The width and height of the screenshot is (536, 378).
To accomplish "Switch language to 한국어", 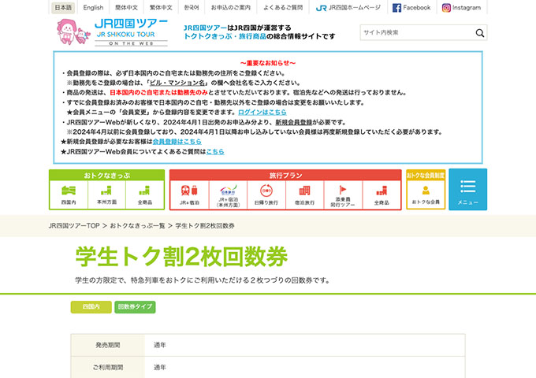I will (192, 8).
